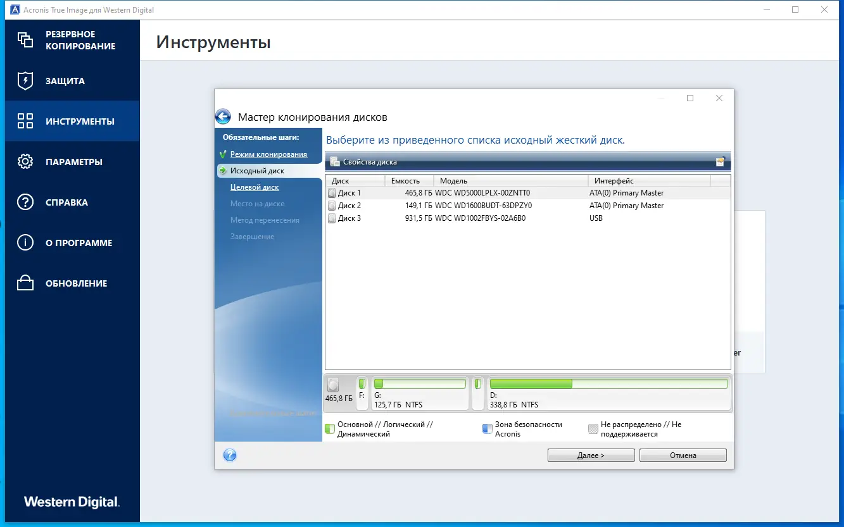Viewport: 844px width, 527px height.
Task: Select Инструменты in the sidebar
Action: click(72, 121)
